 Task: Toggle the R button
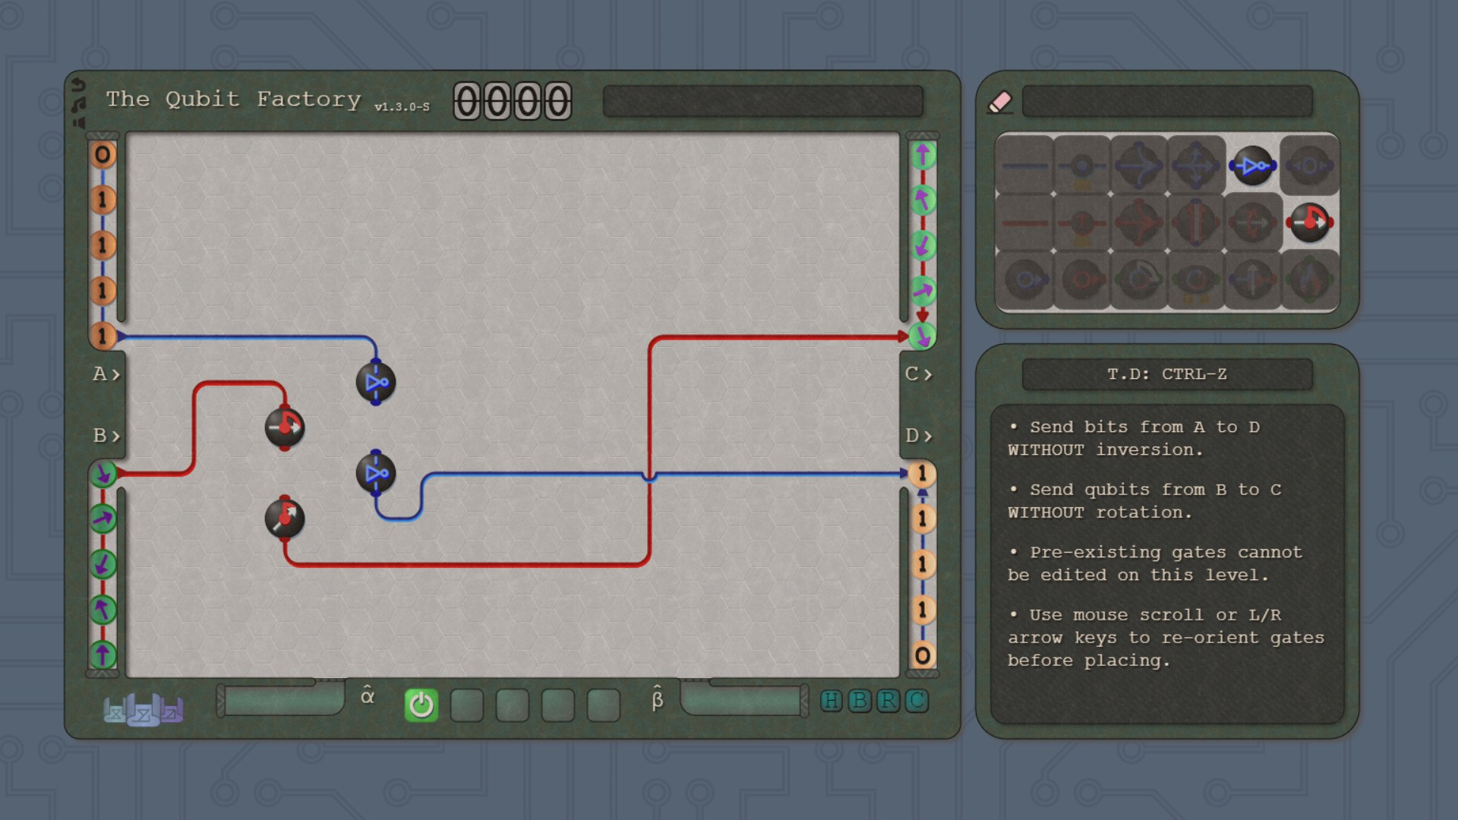click(x=888, y=701)
